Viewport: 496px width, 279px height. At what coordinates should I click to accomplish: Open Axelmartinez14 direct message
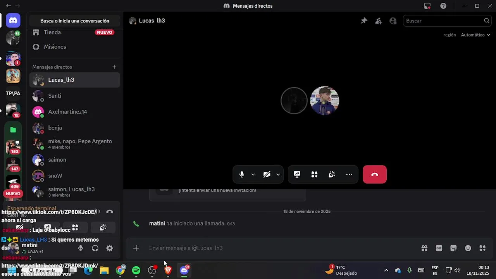75,112
